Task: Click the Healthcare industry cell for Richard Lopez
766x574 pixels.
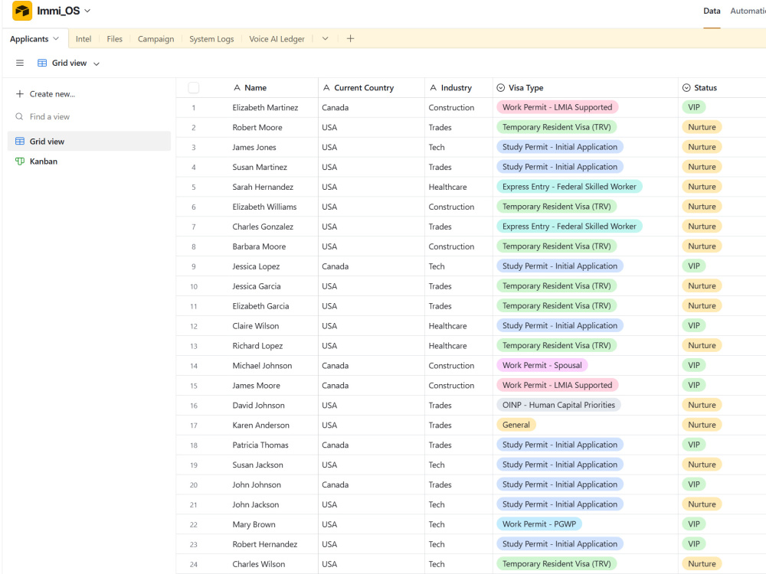Action: point(459,346)
